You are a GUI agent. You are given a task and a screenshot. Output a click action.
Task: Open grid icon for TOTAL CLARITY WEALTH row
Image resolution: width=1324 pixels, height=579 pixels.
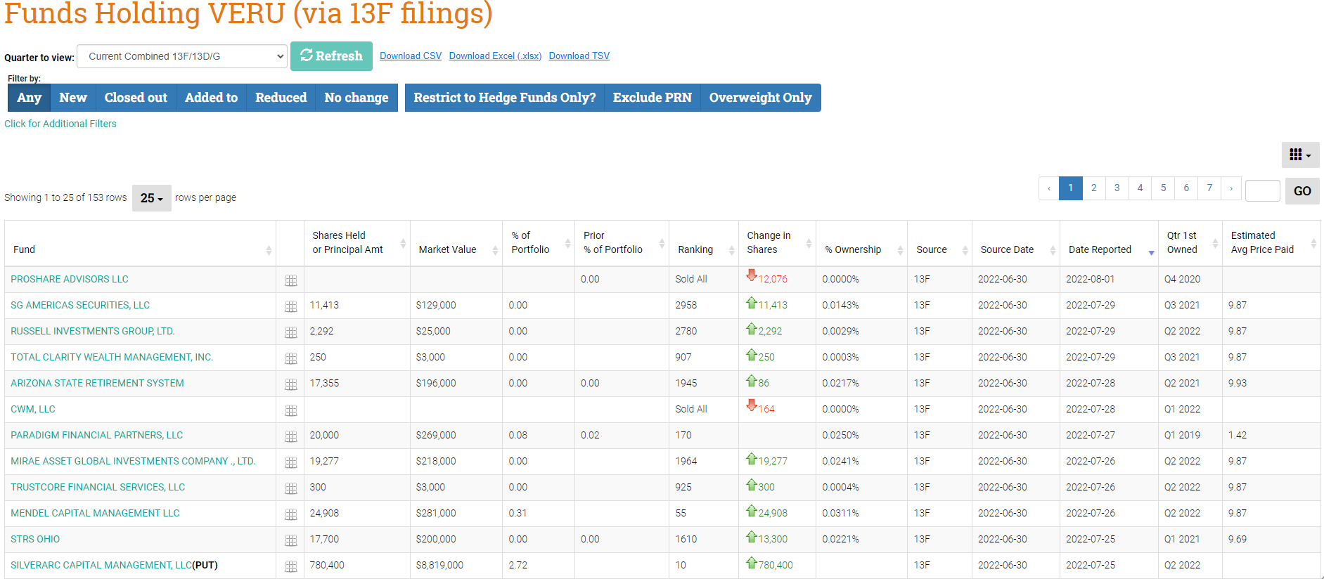point(291,358)
